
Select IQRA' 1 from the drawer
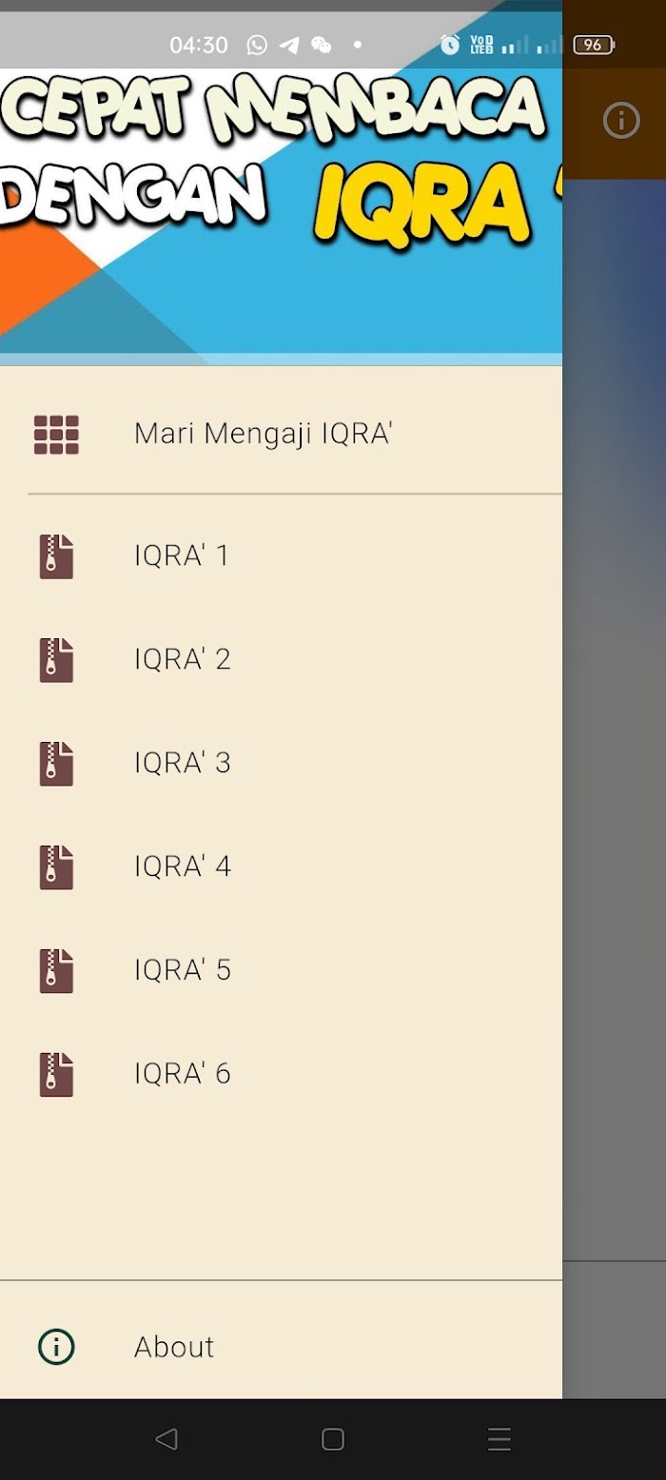(281, 556)
